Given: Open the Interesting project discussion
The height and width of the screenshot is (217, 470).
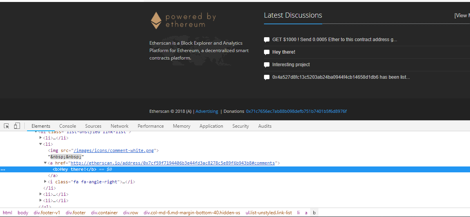Looking at the screenshot, I should click(291, 65).
